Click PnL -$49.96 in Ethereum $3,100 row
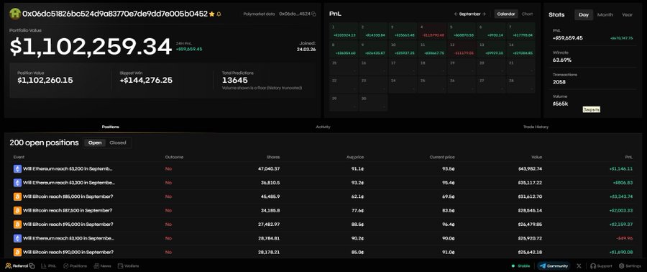 (x=624, y=238)
